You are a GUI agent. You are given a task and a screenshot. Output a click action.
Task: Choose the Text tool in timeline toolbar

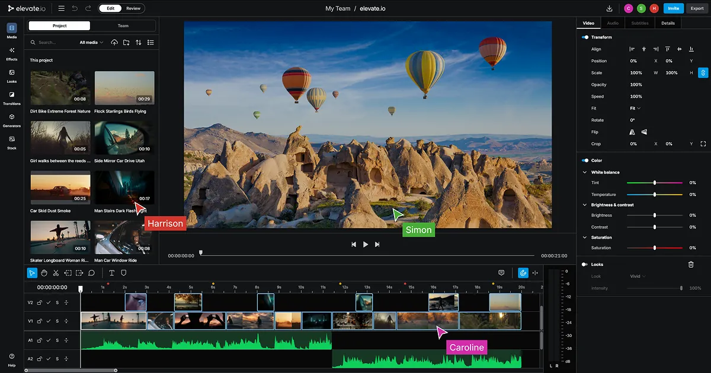coord(111,273)
